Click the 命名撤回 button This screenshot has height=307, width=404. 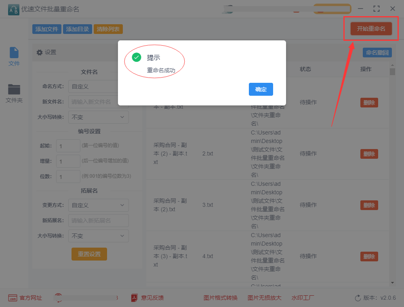[x=377, y=53]
